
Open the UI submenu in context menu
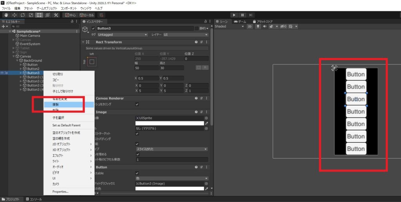[x=69, y=178]
